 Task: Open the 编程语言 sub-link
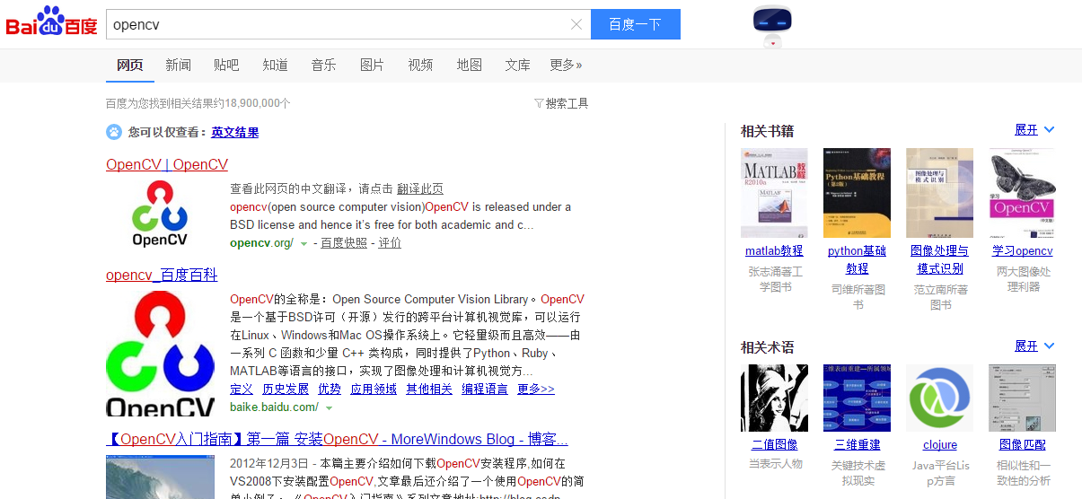[x=485, y=390]
